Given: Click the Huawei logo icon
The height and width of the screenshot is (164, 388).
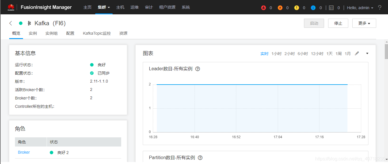Looking at the screenshot, I should (x=11, y=7).
